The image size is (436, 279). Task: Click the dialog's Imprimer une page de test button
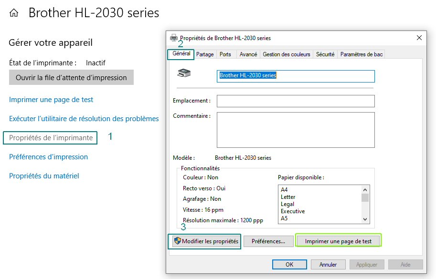338,241
